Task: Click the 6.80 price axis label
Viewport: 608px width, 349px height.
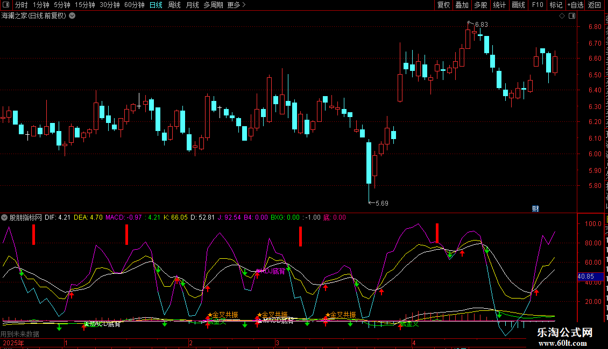Action: 595,27
